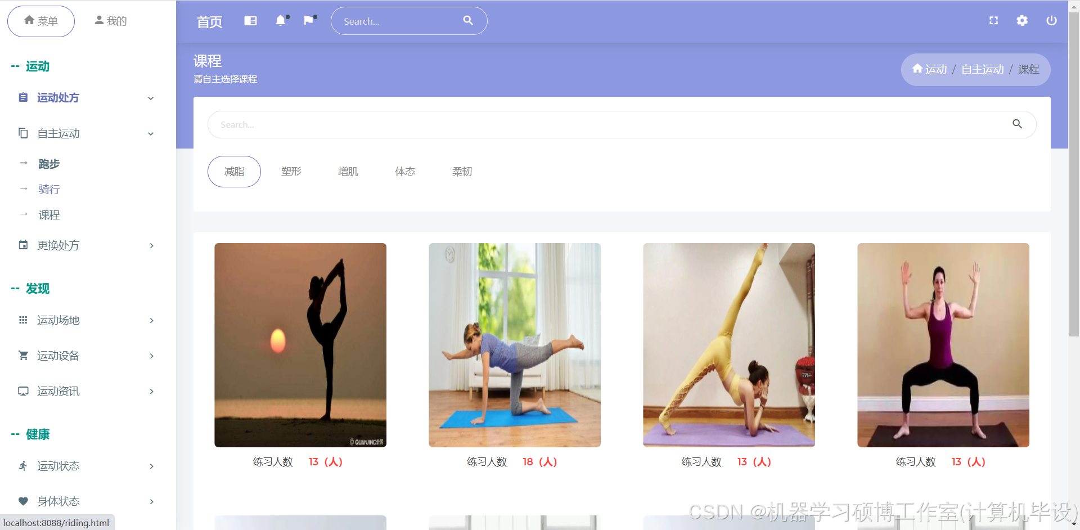This screenshot has height=530, width=1080.
Task: Open notifications via the bell icon
Action: pos(281,21)
